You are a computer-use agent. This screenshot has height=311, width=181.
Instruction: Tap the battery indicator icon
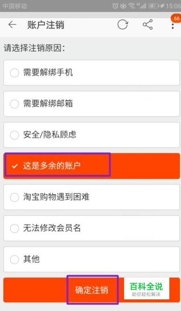154,6
